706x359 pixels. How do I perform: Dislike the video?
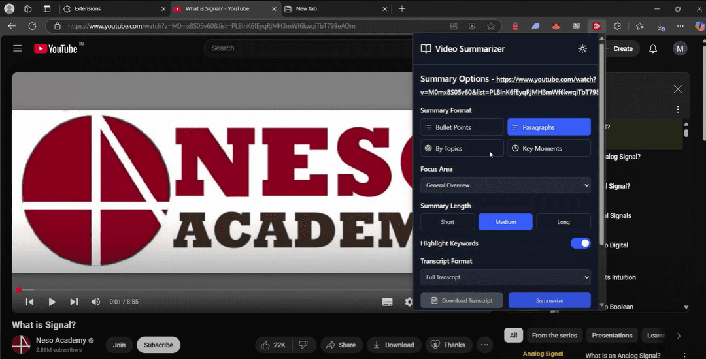(x=303, y=345)
